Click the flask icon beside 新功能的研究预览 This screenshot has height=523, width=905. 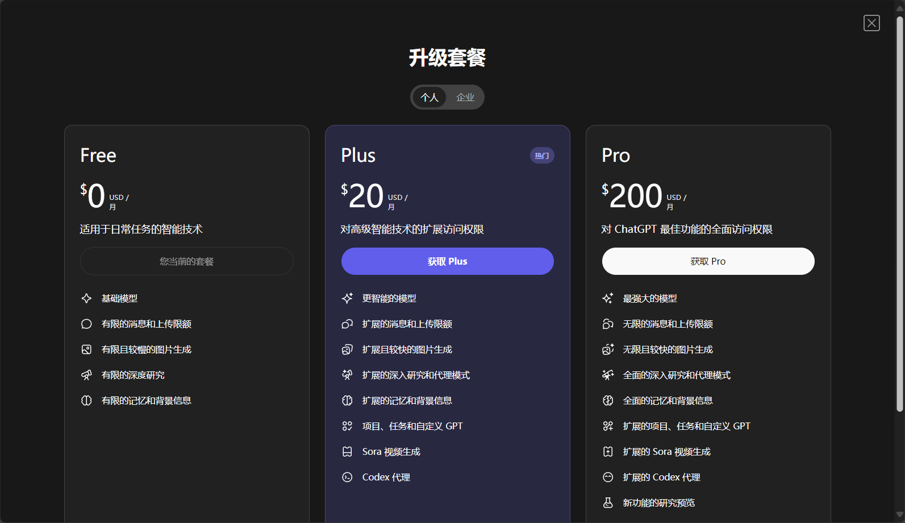608,503
